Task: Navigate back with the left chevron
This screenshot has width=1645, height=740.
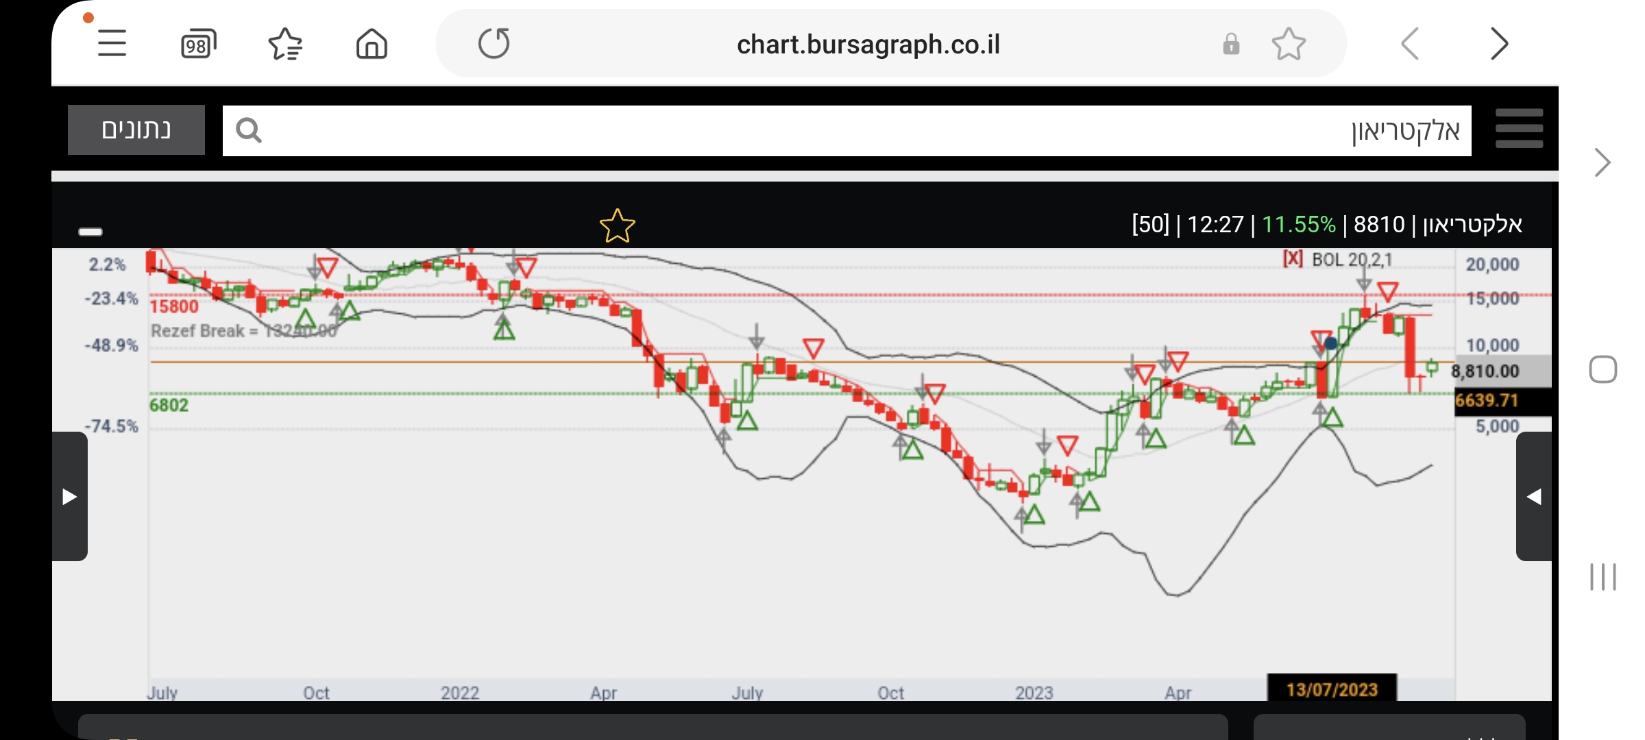Action: pyautogui.click(x=1410, y=45)
